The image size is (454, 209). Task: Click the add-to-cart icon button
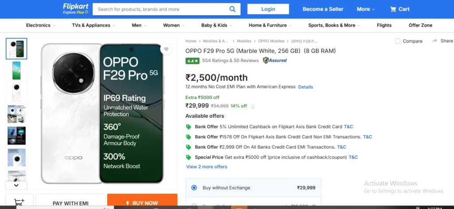pos(20,201)
